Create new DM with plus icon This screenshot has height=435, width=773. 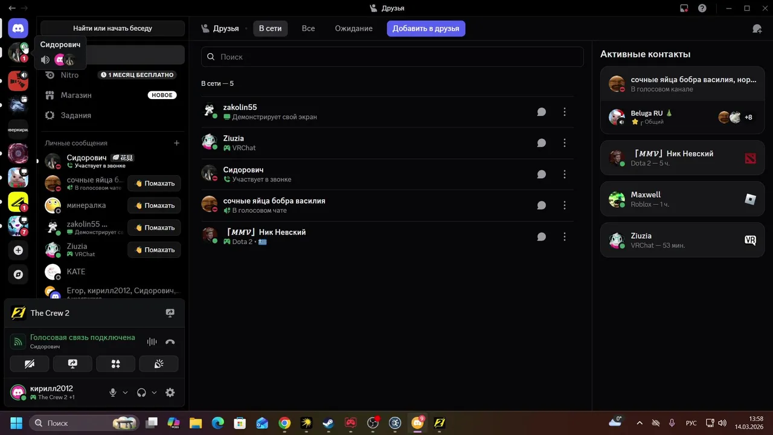(x=177, y=143)
